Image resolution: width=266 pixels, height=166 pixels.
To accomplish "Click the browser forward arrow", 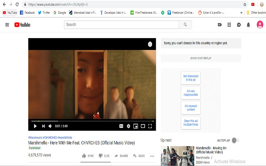I will tap(11, 5).
